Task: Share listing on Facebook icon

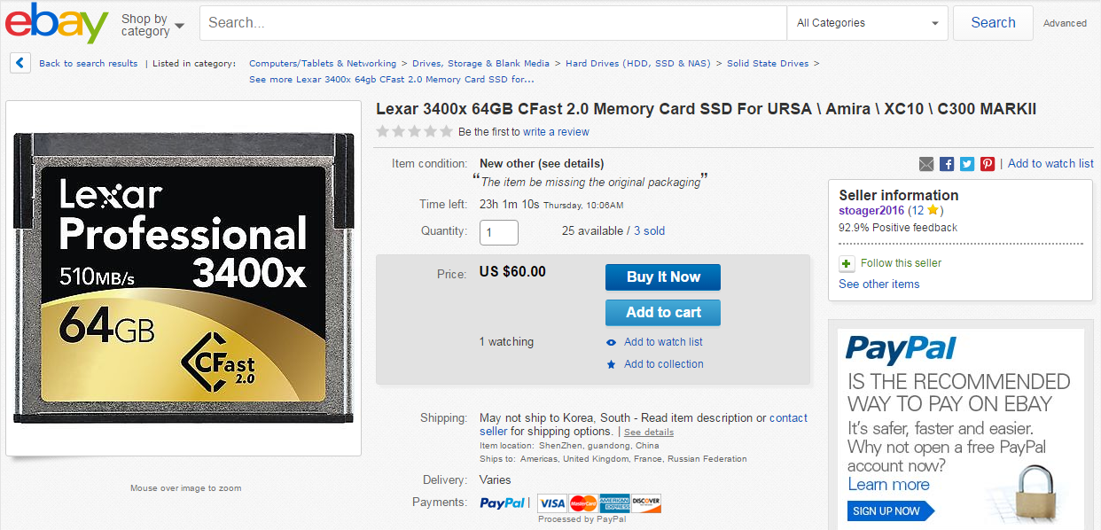Action: (x=947, y=164)
